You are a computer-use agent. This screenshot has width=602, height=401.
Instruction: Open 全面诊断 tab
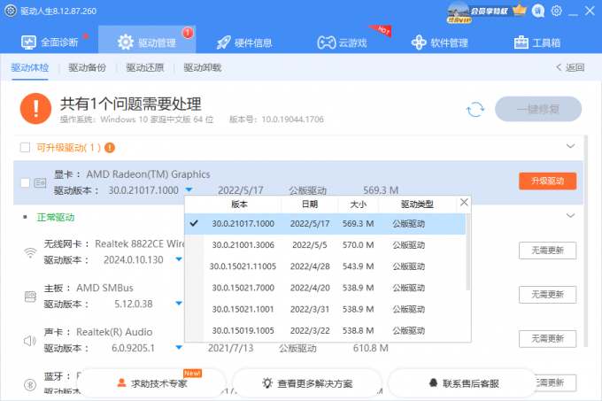50,42
